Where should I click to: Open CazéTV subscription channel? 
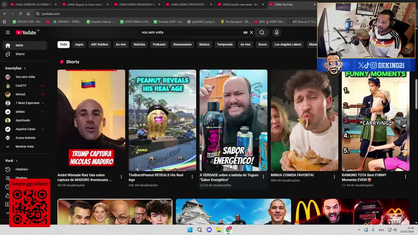point(25,86)
